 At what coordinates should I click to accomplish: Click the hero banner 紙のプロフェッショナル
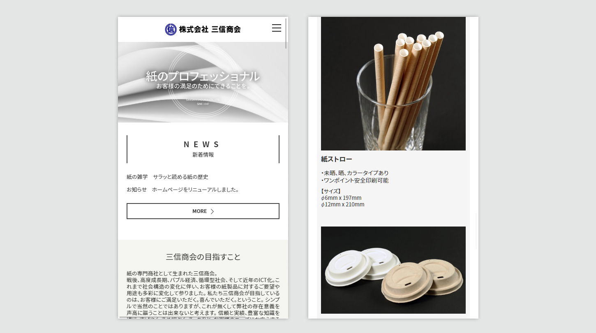[x=203, y=82]
